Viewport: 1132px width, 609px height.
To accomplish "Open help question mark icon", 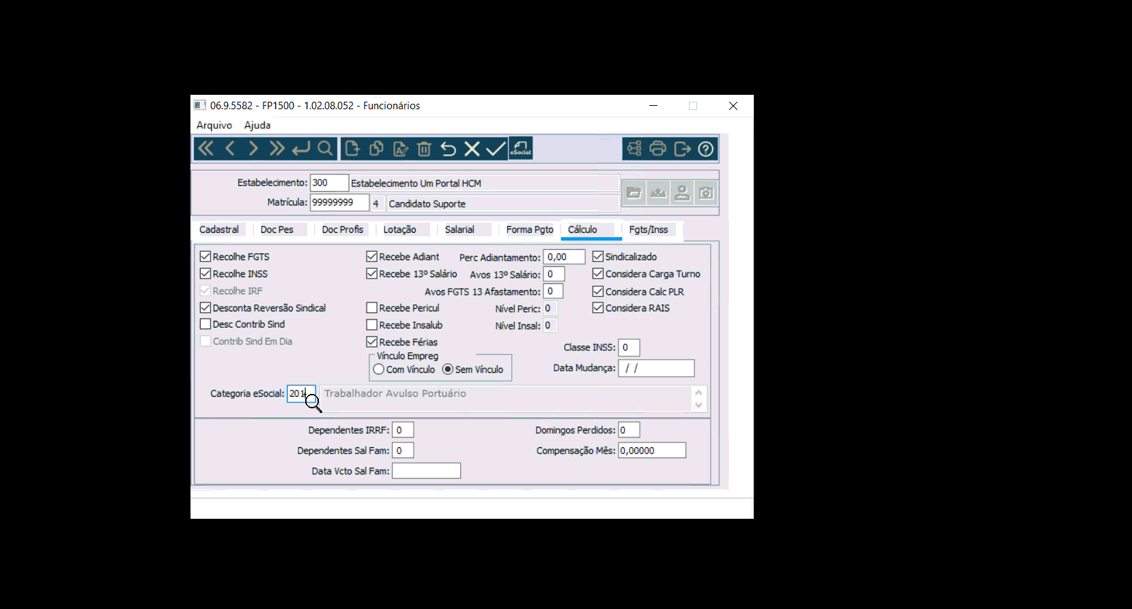I will point(706,149).
